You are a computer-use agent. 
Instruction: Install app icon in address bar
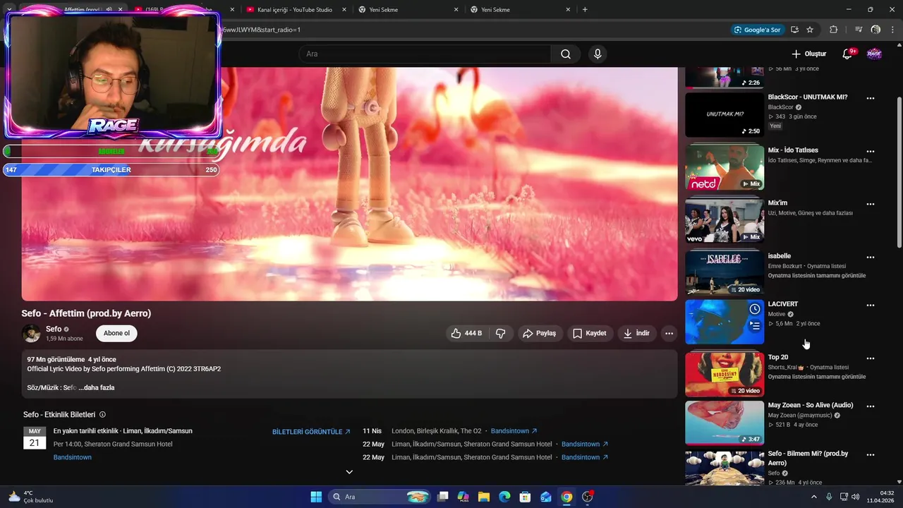[x=794, y=30]
